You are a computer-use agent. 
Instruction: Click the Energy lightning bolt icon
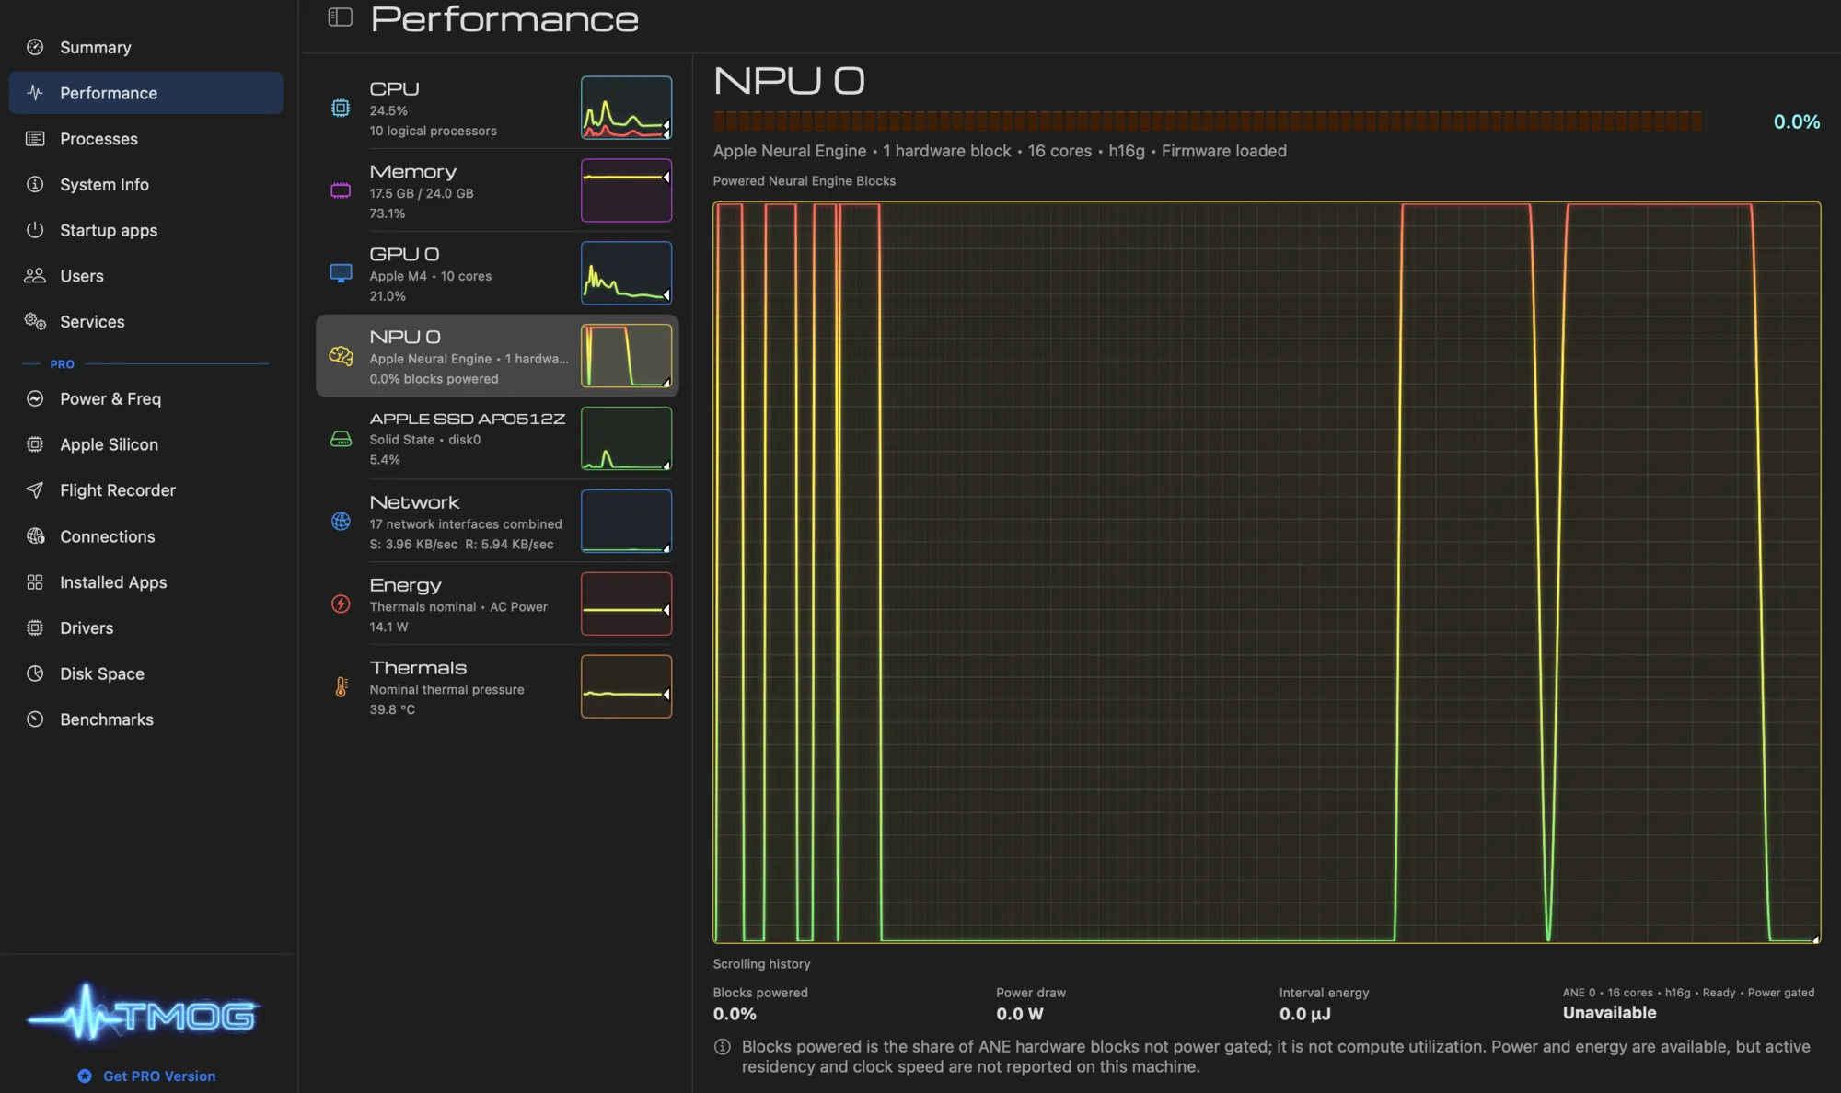tap(341, 604)
